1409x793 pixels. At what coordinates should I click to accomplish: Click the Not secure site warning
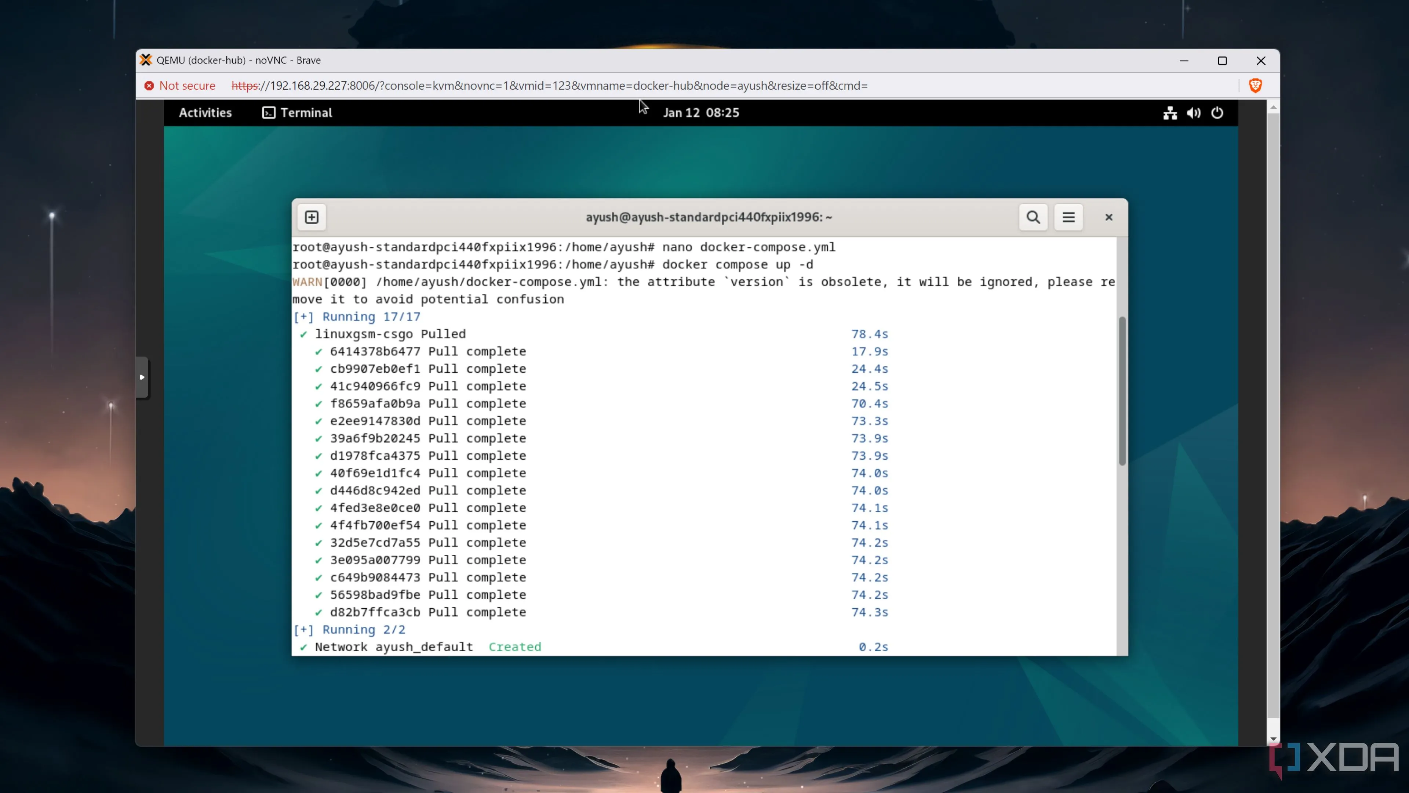pos(180,86)
